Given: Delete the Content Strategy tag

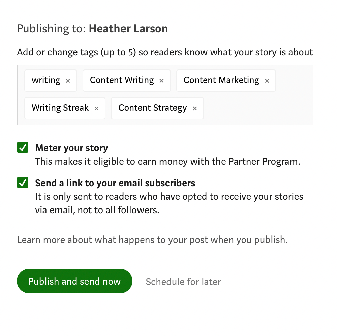Looking at the screenshot, I should click(195, 108).
